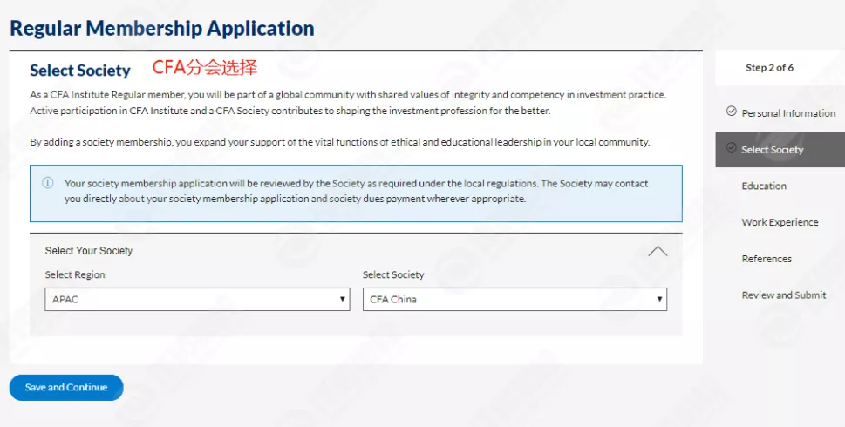Navigate to the References step
Viewport: 845px width, 427px height.
click(x=767, y=259)
